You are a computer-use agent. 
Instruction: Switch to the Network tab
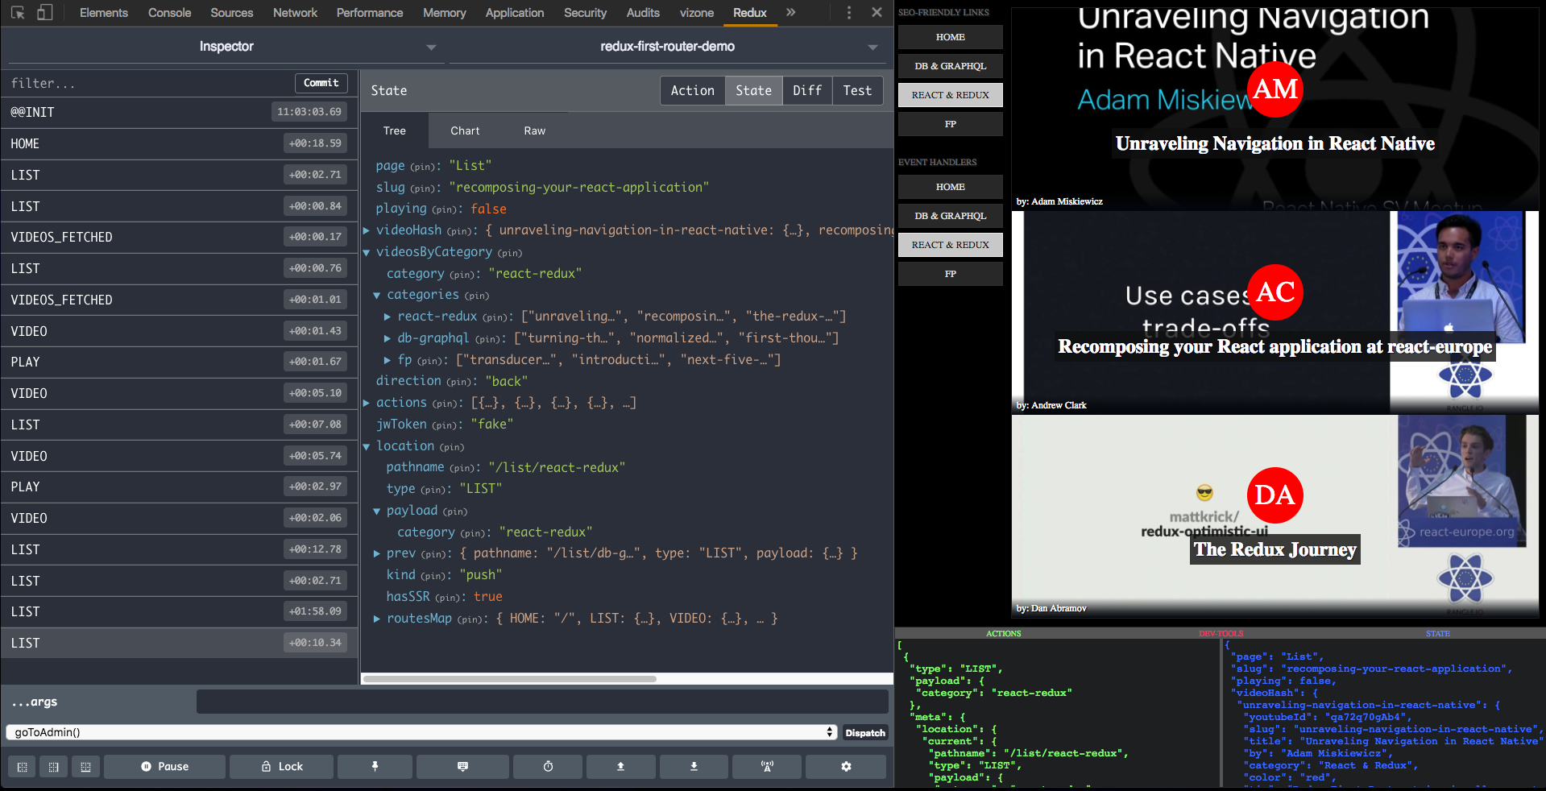tap(296, 13)
